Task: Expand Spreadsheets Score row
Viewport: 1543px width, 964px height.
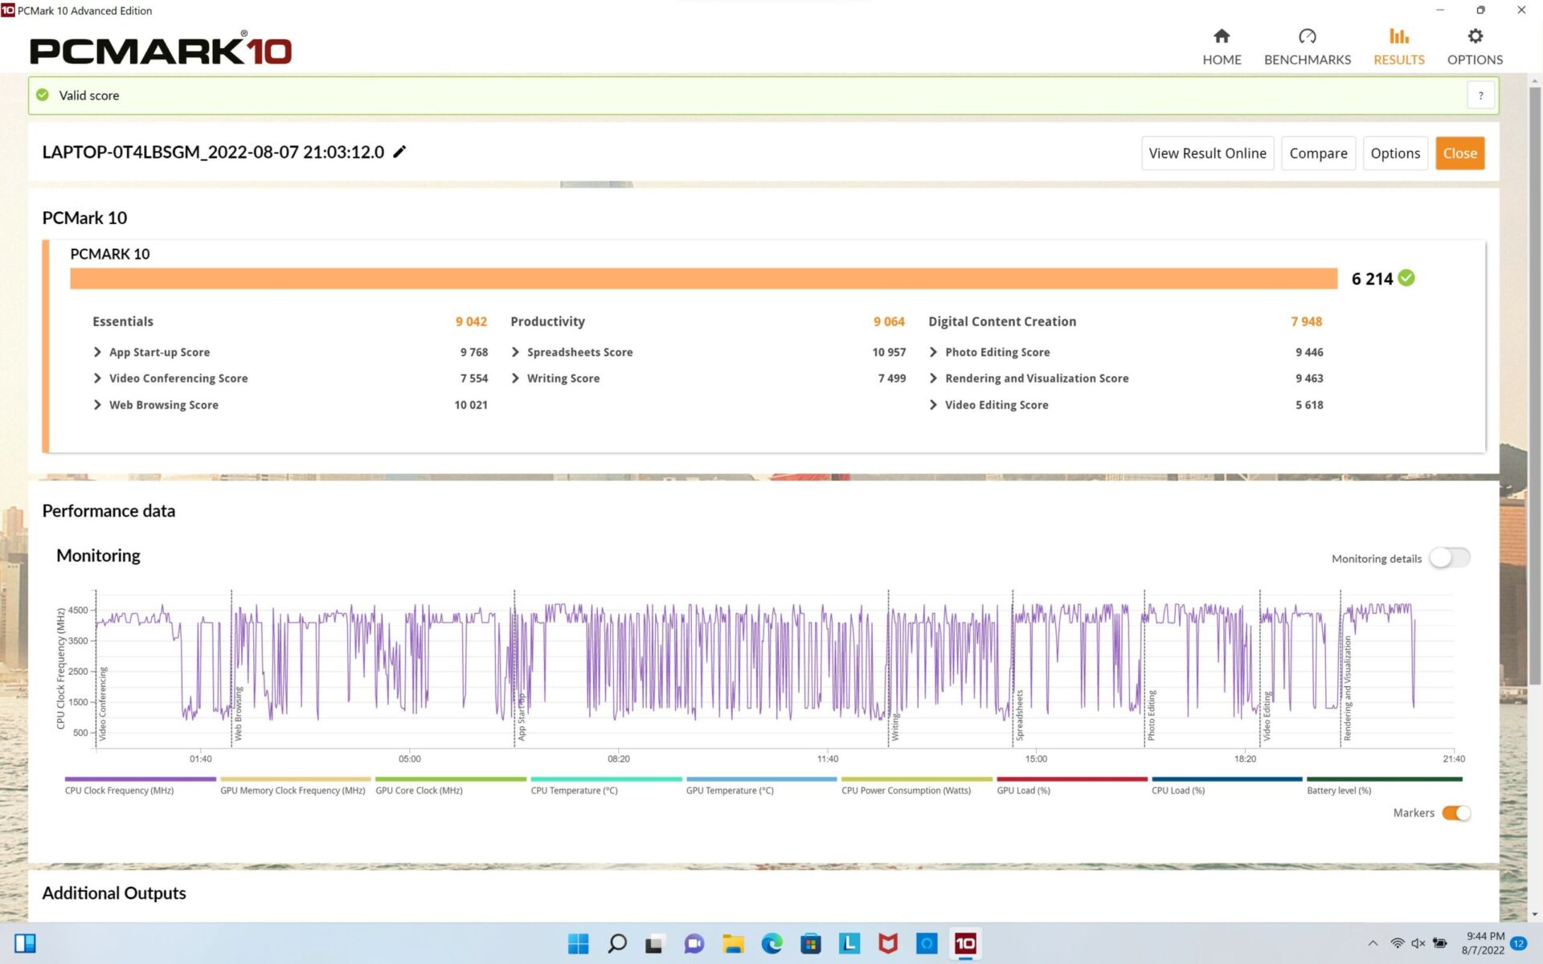Action: coord(515,352)
